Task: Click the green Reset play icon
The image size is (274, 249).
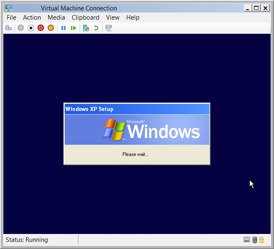Action: click(x=74, y=28)
